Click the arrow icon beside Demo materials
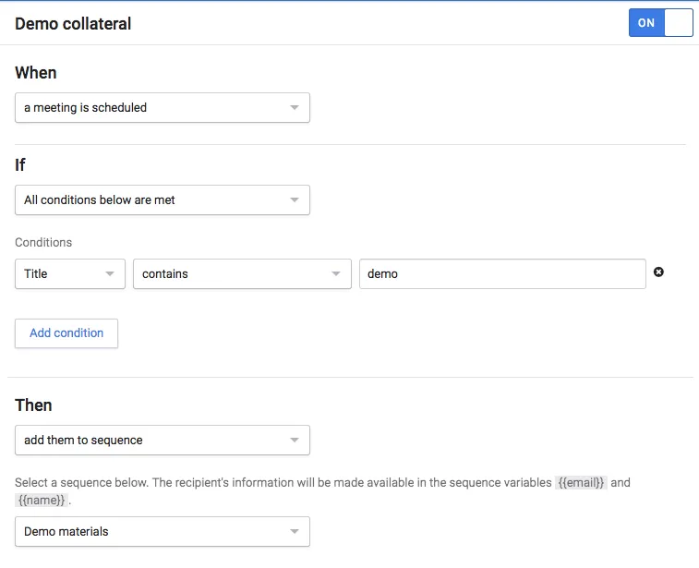The width and height of the screenshot is (699, 568). point(295,531)
